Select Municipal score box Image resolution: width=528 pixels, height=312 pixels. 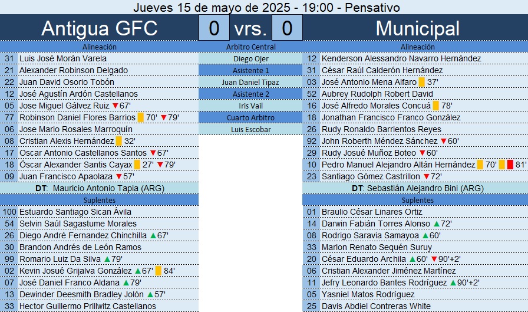[x=287, y=28]
